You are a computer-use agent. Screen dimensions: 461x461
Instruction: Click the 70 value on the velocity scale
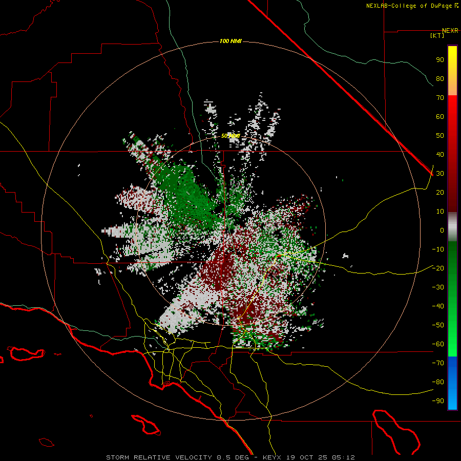(x=440, y=98)
